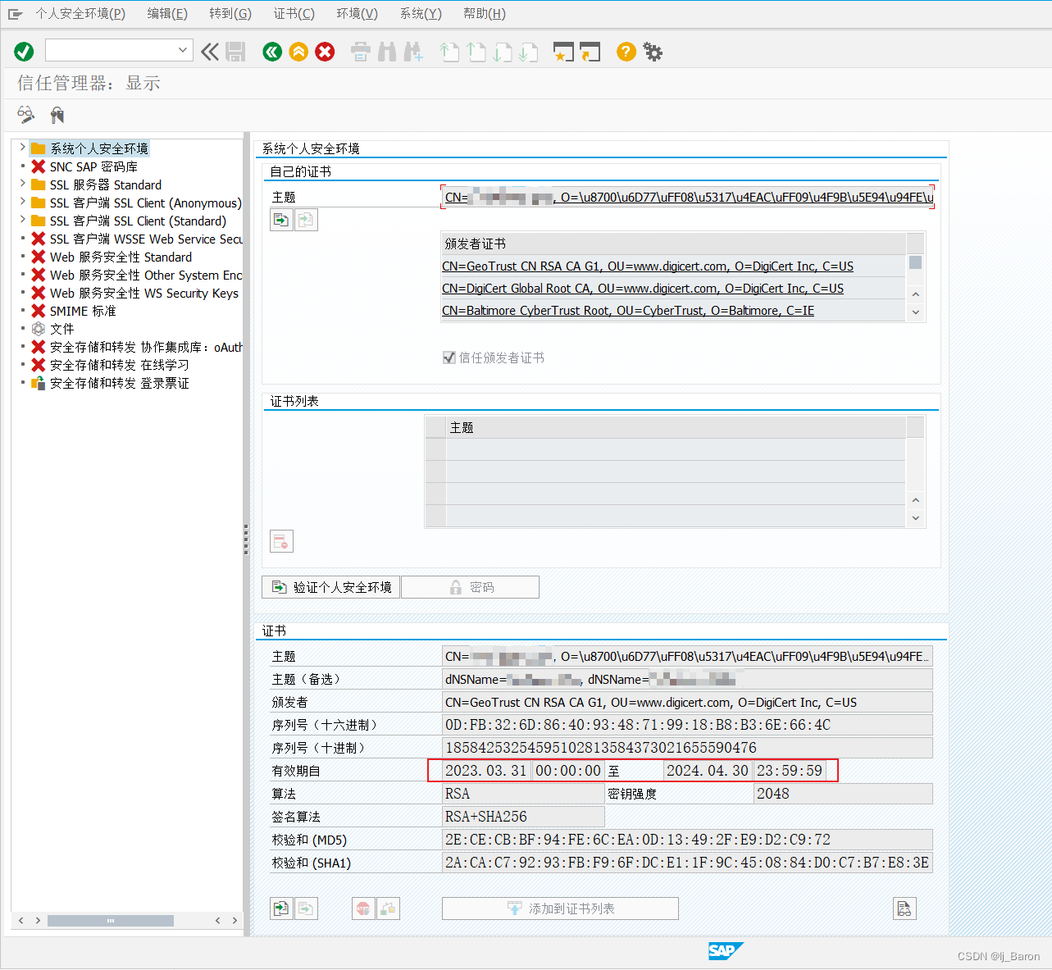Expand SSL 客户端 SSL Client (Anonymous) node
The width and height of the screenshot is (1052, 970).
click(22, 203)
